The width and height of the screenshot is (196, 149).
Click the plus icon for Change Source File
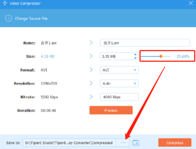point(9,19)
